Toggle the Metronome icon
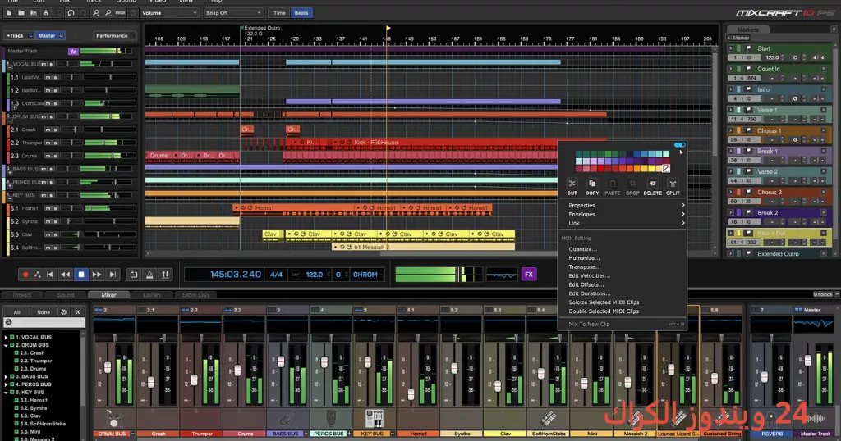Screen dimensions: 841x441 [149, 275]
